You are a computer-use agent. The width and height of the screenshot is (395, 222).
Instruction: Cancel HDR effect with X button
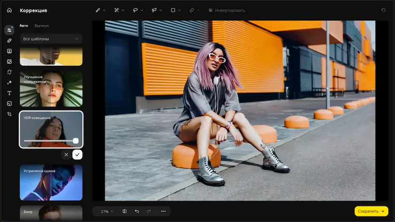[x=66, y=154]
